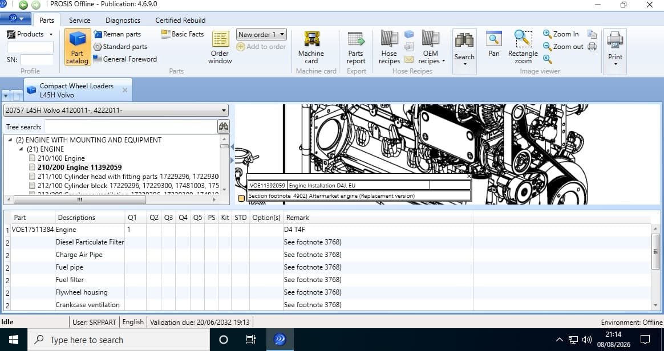Select the Charge Air Pipe row
664x351 pixels.
328,255
